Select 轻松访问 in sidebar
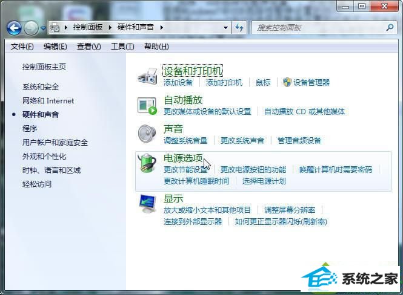This screenshot has height=295, width=403. 37,184
